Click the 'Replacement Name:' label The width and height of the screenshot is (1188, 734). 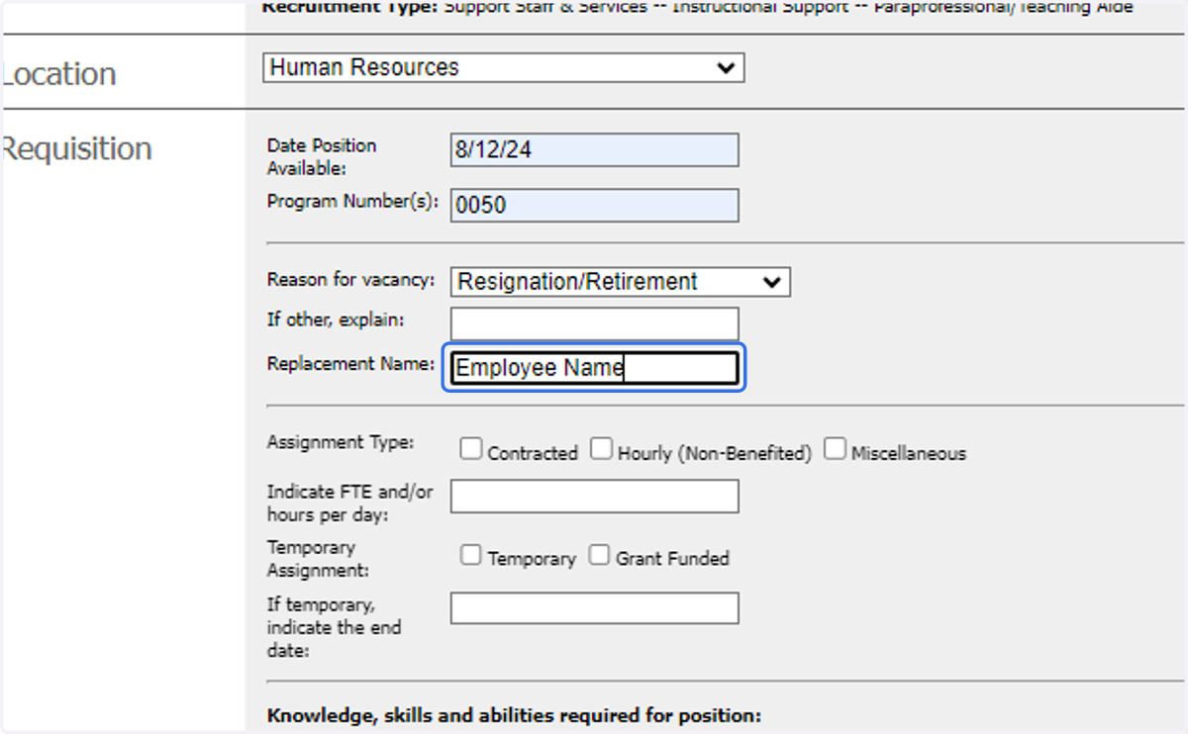click(x=350, y=364)
